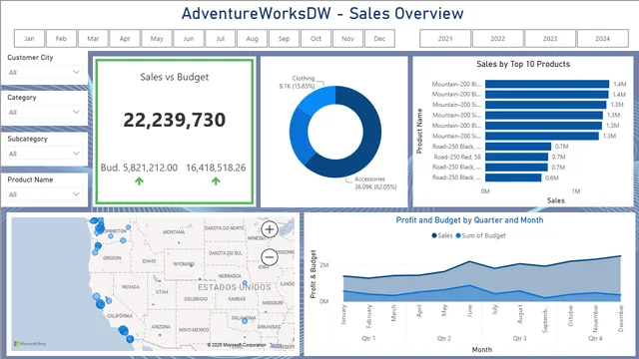
Task: Click the AdventureWorksDW - Sales Overview title
Action: coord(322,13)
